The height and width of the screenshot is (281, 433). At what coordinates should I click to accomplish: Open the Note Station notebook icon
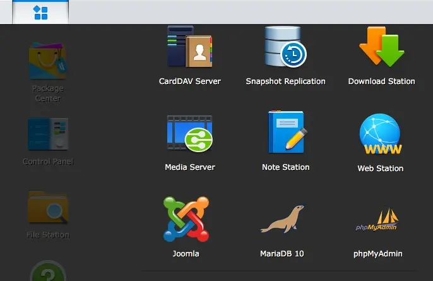tap(285, 133)
